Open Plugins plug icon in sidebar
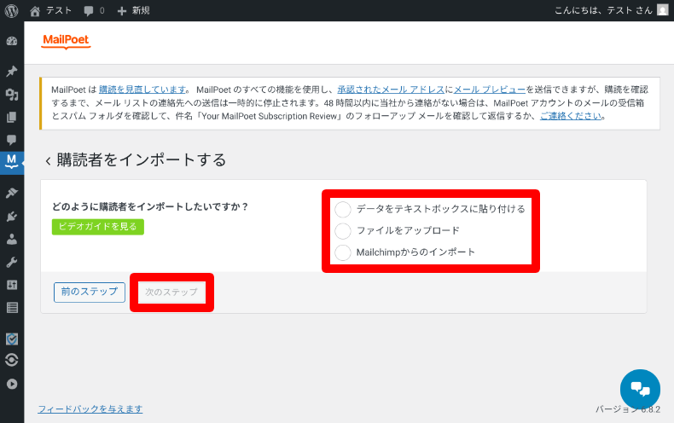 [x=12, y=217]
